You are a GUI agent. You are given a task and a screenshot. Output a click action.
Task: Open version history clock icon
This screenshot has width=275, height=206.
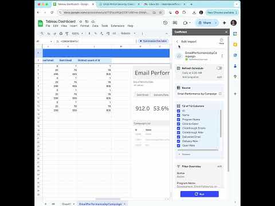tap(166, 23)
